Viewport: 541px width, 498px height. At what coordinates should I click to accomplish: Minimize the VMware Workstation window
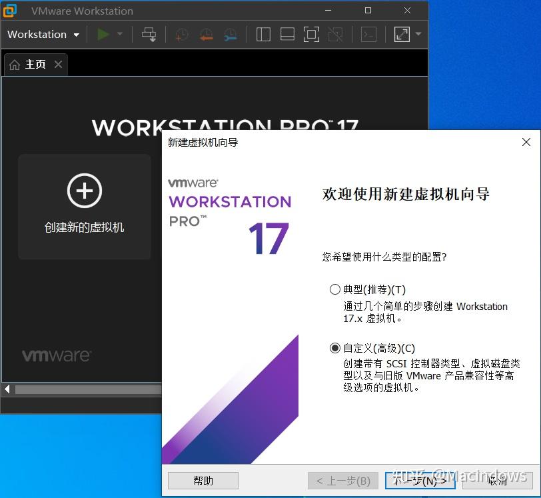pyautogui.click(x=328, y=11)
